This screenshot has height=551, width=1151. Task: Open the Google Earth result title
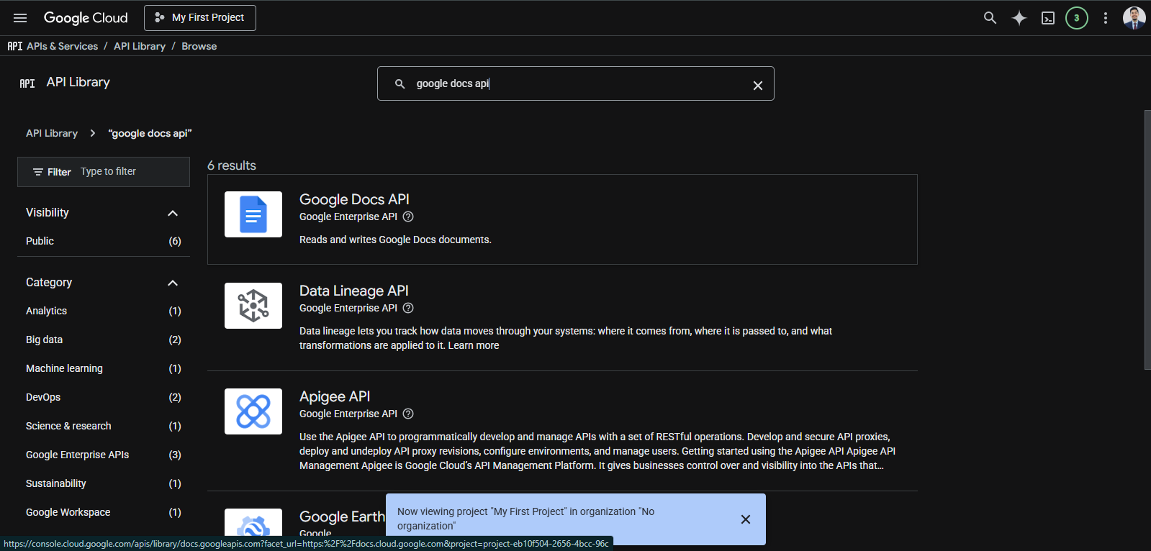[342, 516]
